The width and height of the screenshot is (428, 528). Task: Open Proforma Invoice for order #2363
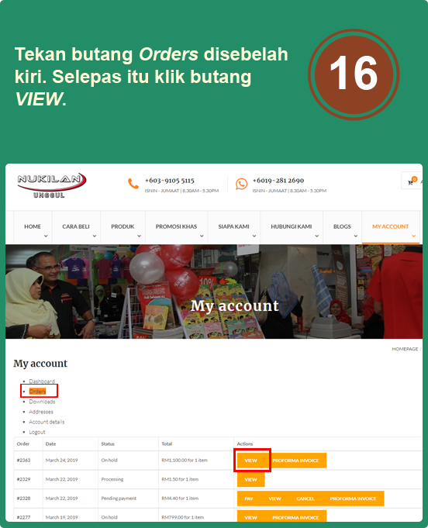point(295,461)
